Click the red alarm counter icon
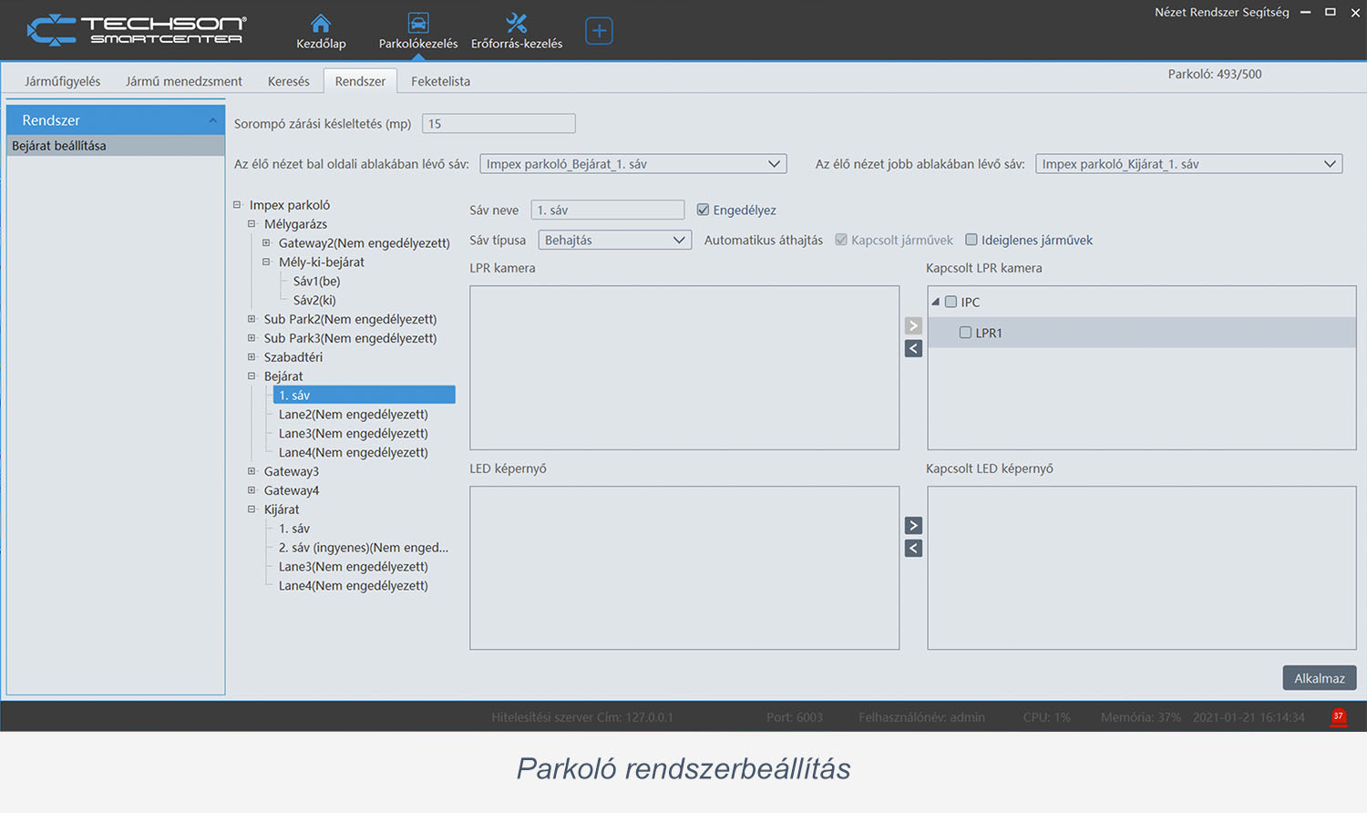 point(1338,716)
